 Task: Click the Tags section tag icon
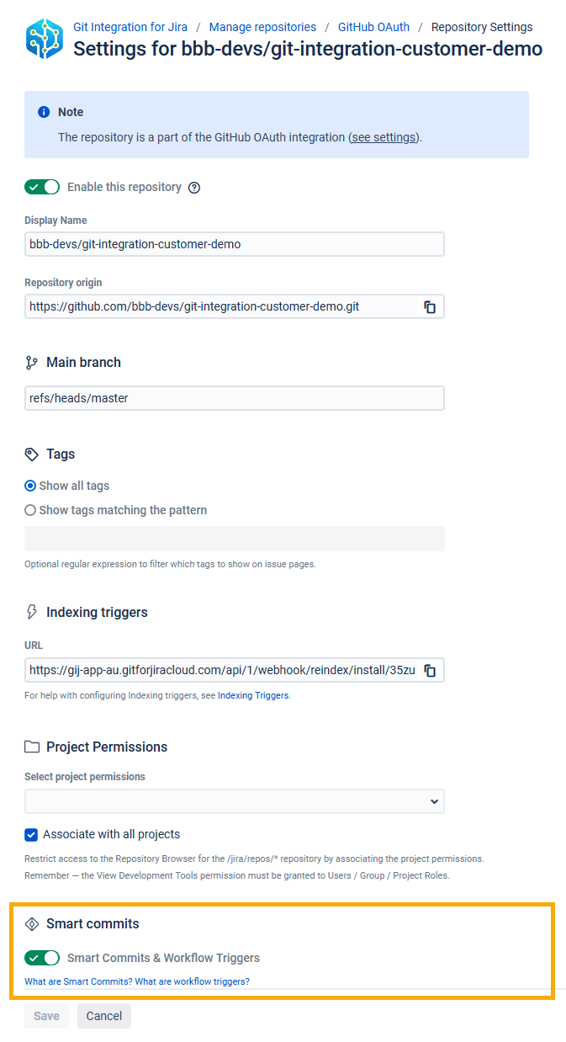32,455
